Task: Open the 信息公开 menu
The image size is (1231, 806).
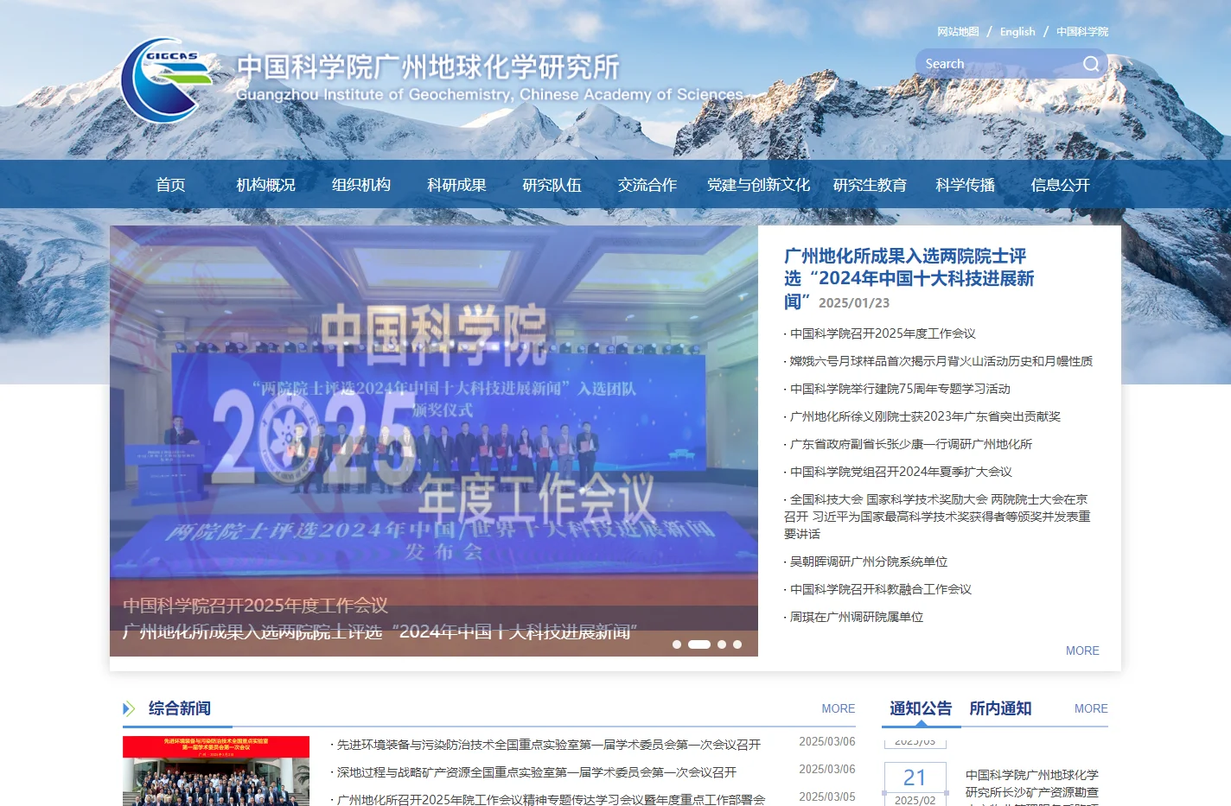Action: 1060,185
